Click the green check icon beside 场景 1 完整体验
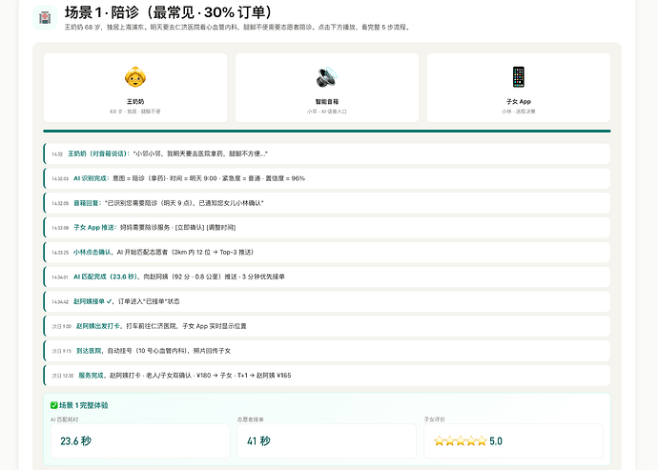This screenshot has width=658, height=470. tap(54, 405)
